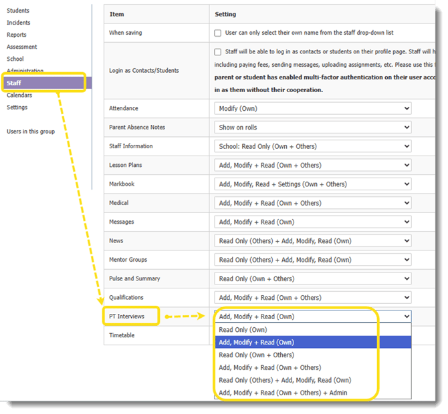The image size is (448, 414).
Task: Open 'Users in this group' link
Action: (31, 132)
